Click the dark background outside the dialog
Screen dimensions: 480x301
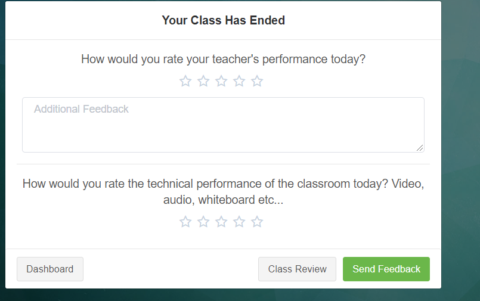(461, 153)
